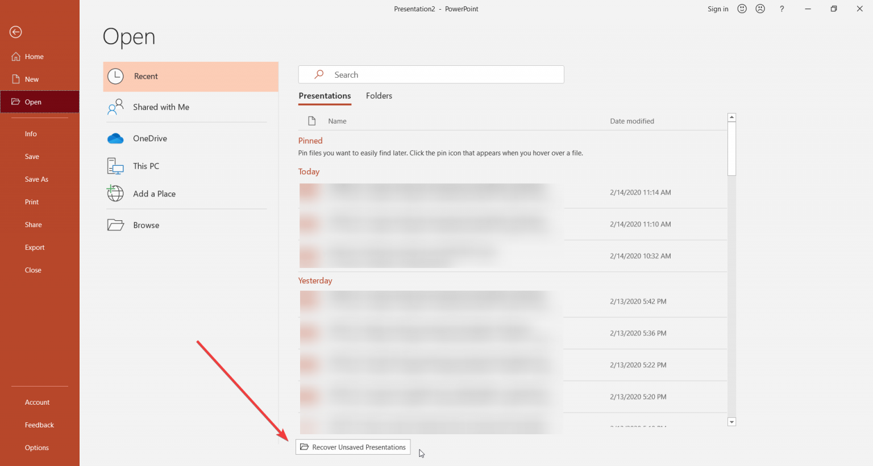Select the This PC icon

pyautogui.click(x=115, y=166)
